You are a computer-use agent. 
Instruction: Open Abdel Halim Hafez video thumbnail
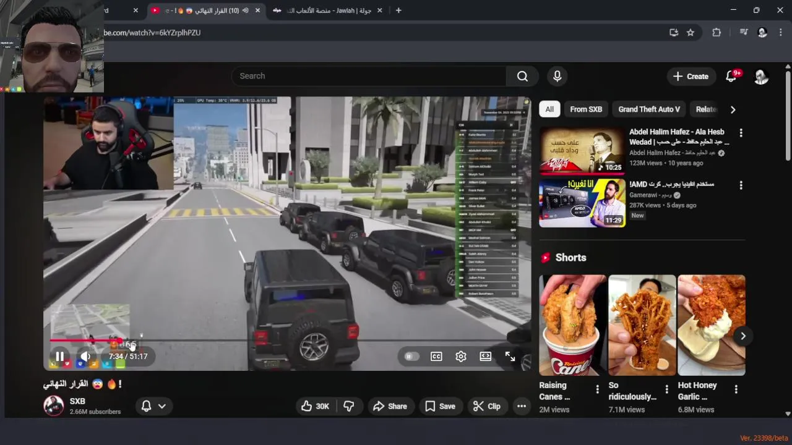(x=582, y=151)
